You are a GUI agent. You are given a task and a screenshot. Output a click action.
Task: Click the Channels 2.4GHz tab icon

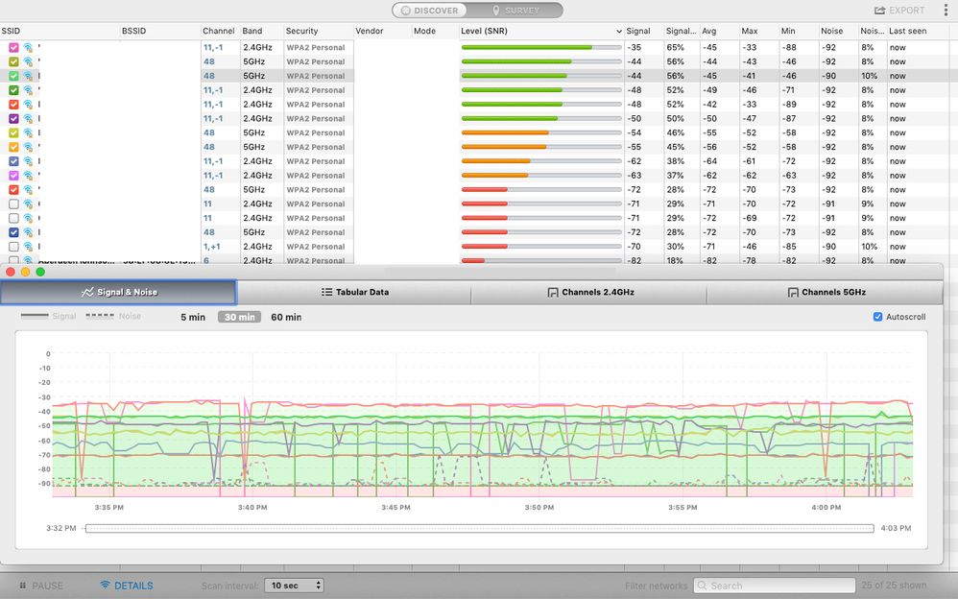(552, 293)
